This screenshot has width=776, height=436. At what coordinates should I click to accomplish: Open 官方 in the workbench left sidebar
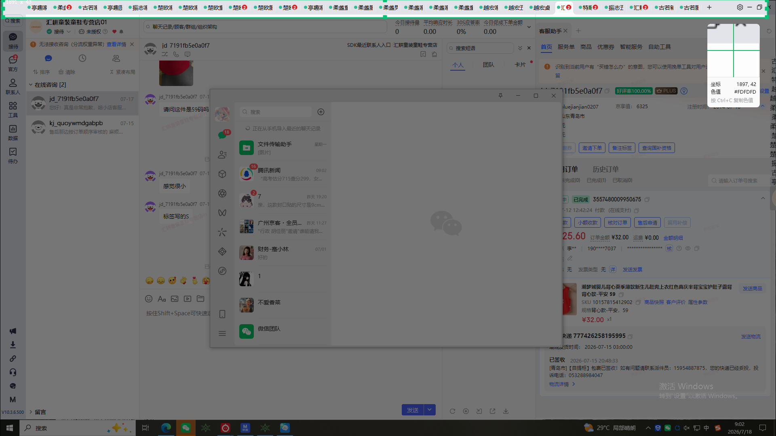tap(13, 63)
